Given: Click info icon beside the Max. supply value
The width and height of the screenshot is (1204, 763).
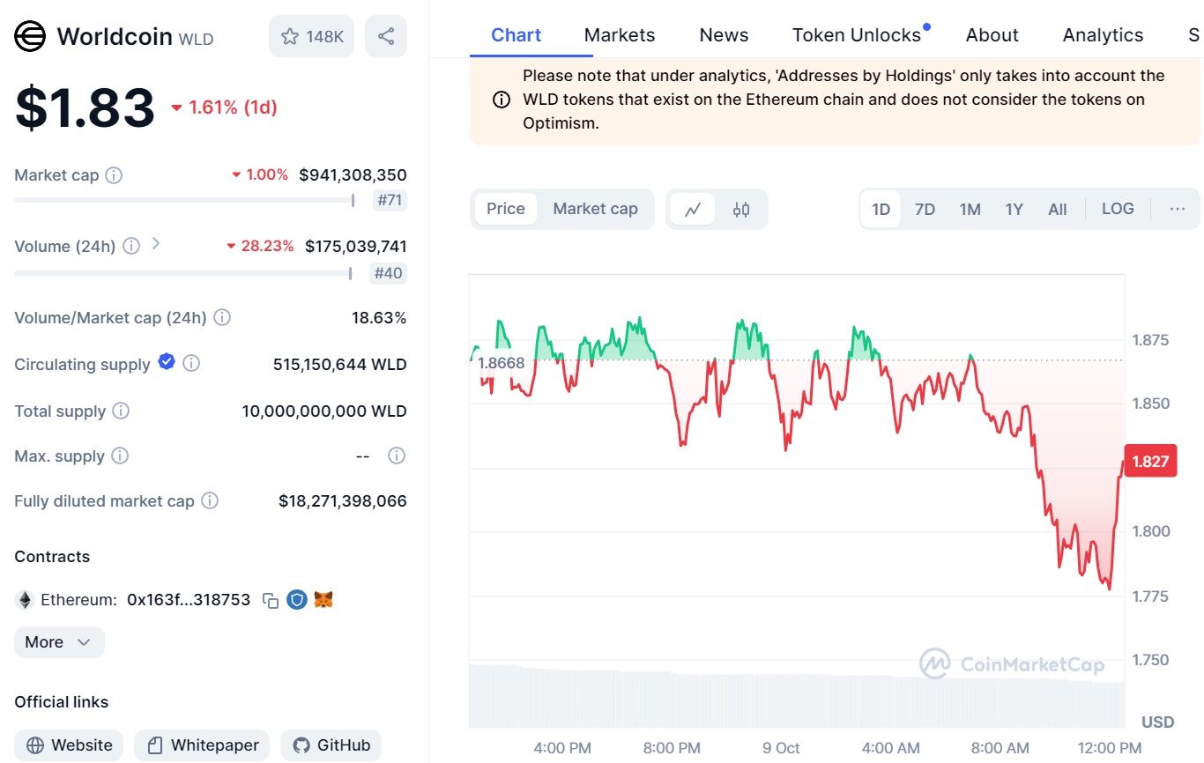Looking at the screenshot, I should pos(397,456).
